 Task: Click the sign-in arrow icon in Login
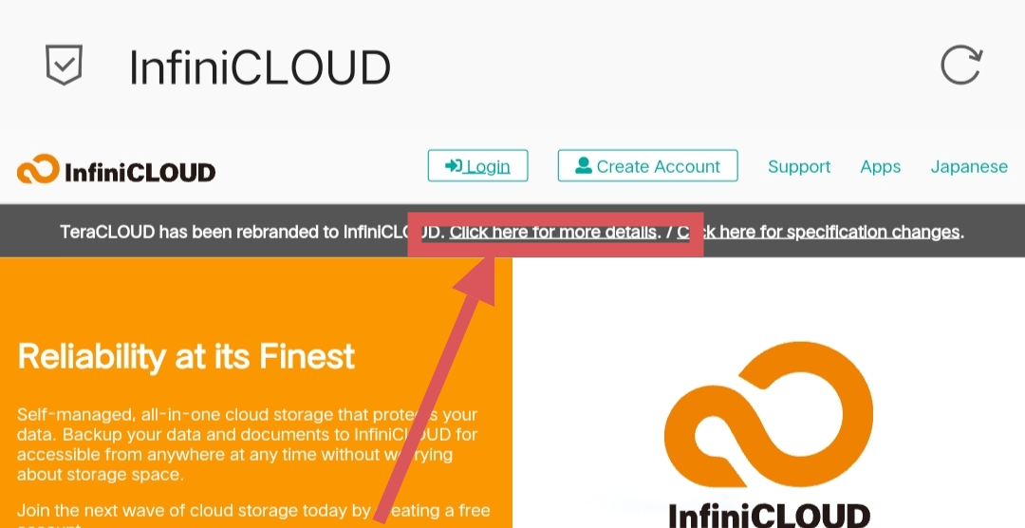[454, 166]
